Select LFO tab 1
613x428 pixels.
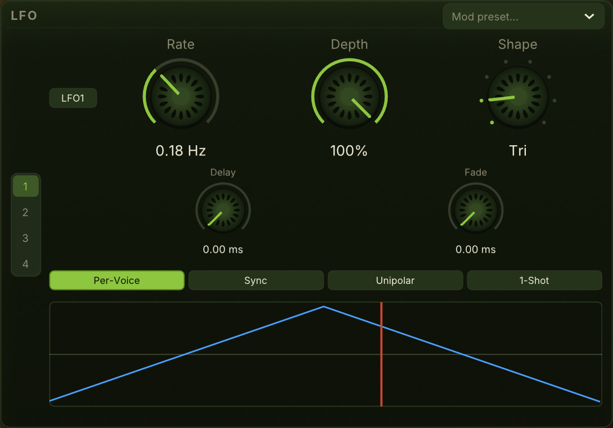point(25,187)
